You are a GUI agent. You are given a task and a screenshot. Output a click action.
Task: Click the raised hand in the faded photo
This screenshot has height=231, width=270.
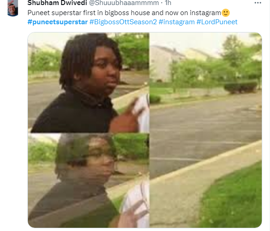[x=132, y=215]
